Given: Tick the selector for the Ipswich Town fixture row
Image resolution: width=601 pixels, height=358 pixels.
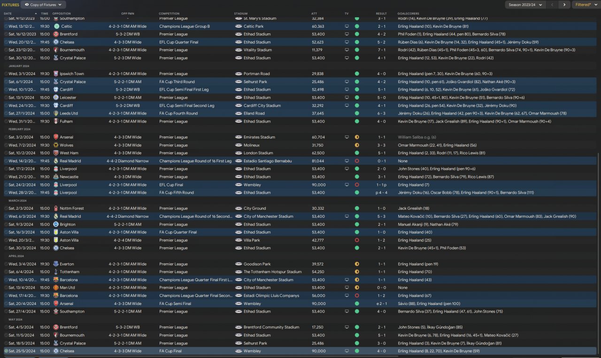Looking at the screenshot, I should coord(6,74).
